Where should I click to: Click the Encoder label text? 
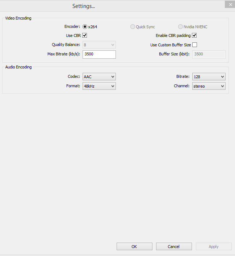[72, 26]
